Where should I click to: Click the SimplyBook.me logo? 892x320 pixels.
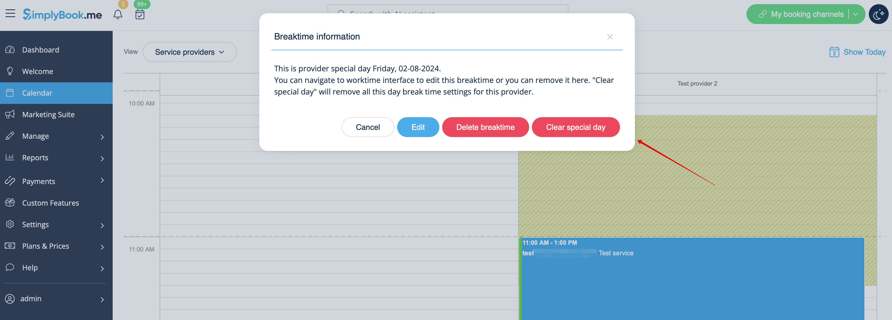pyautogui.click(x=62, y=15)
